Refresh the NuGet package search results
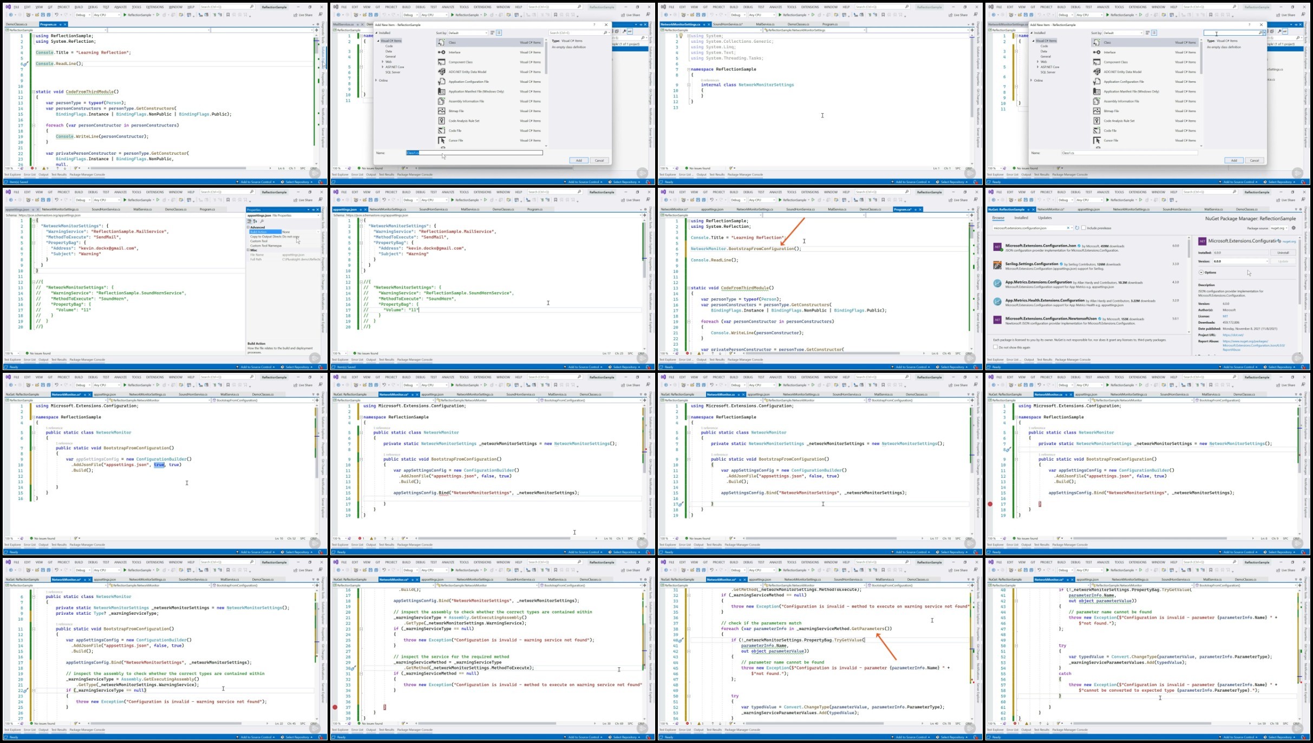 (1077, 228)
